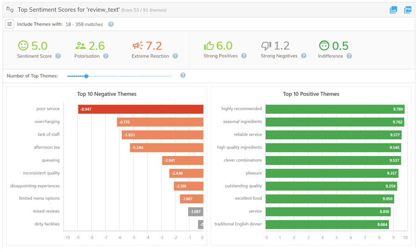Click help icon for Number of Top Themes
This screenshot has width=417, height=252.
[x=183, y=75]
